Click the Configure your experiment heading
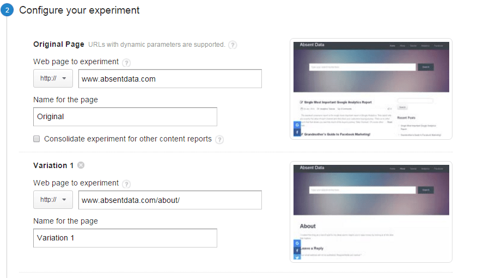Image resolution: width=477 pixels, height=278 pixels. pos(79,10)
